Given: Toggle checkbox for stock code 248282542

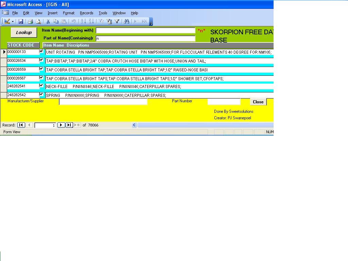Looking at the screenshot, I should [41, 94].
